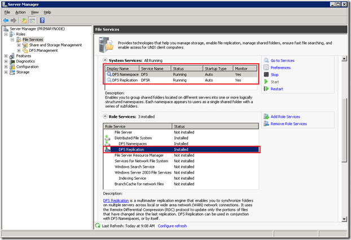The image size is (351, 240).
Task: Click the Restart service icon
Action: pos(266,88)
